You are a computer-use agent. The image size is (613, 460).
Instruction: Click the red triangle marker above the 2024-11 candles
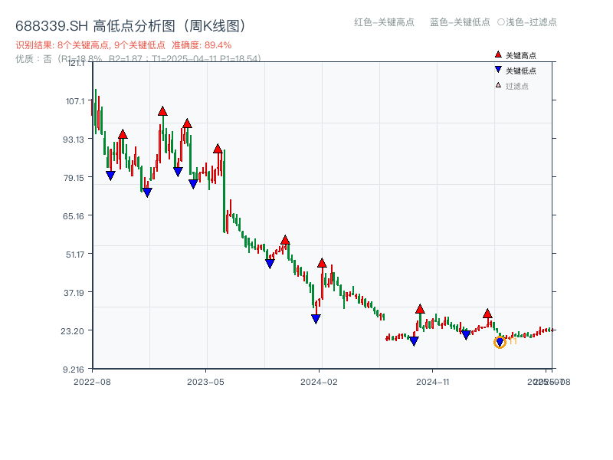[x=419, y=308]
